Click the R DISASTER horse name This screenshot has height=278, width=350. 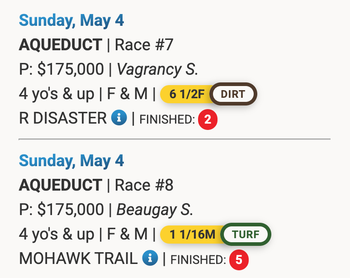point(63,119)
